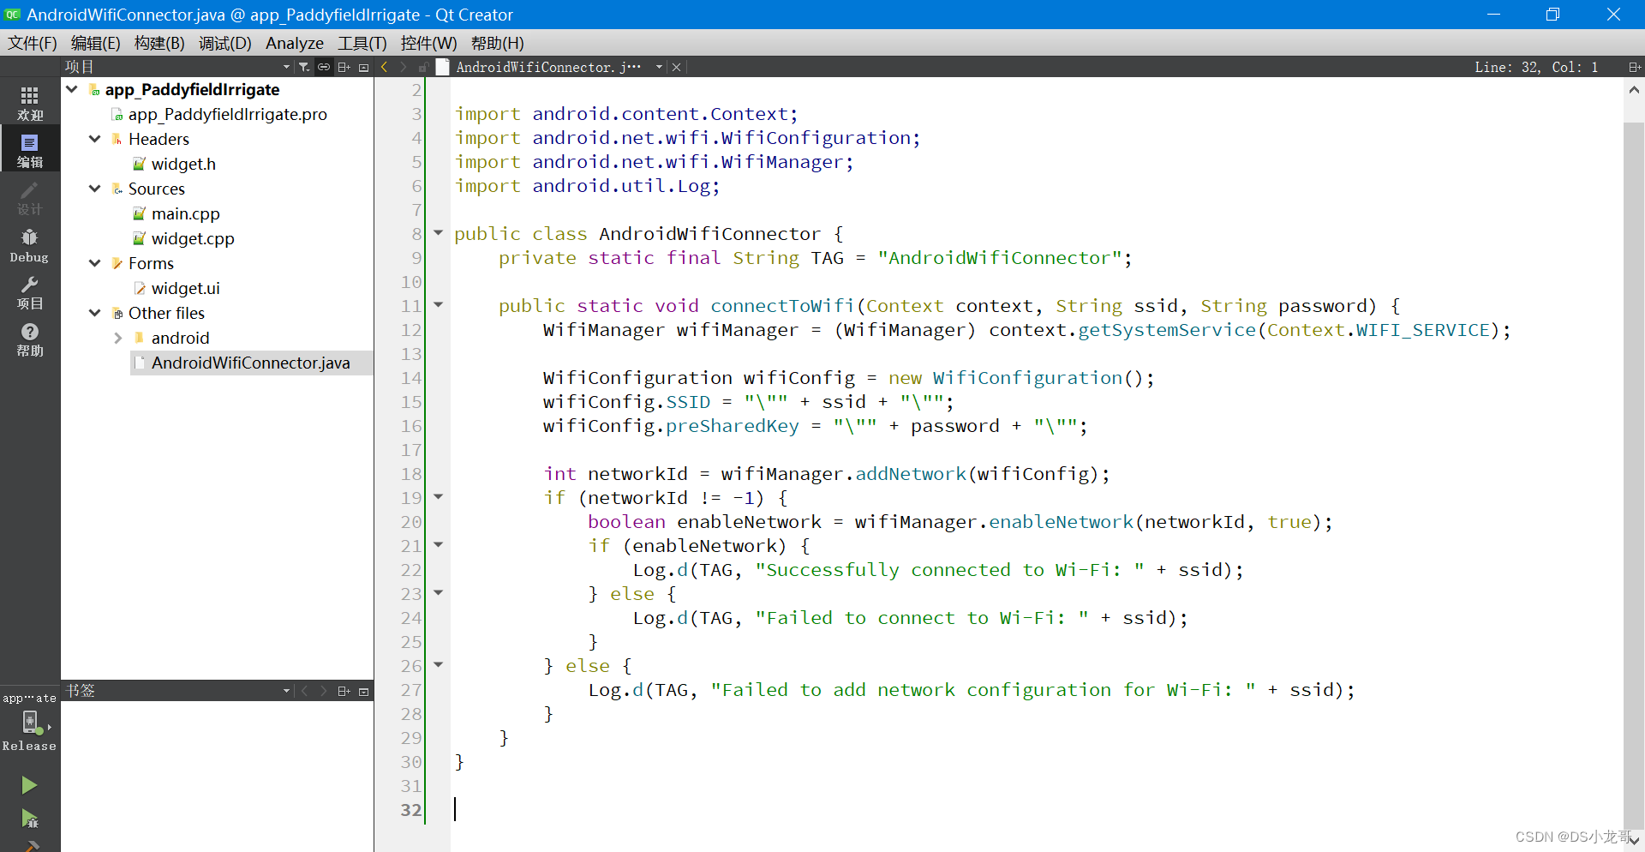Split the project panel with split icon

344,67
